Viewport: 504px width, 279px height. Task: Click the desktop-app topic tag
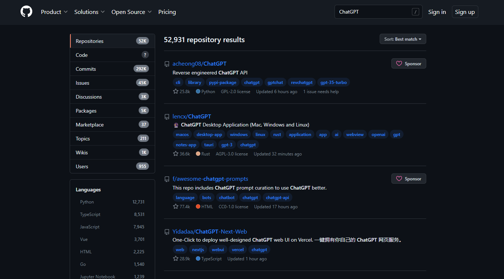pyautogui.click(x=209, y=135)
